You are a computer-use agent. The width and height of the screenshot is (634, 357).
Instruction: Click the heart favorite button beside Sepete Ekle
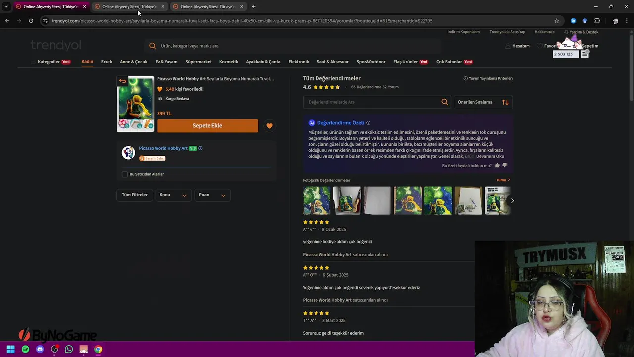pyautogui.click(x=269, y=126)
